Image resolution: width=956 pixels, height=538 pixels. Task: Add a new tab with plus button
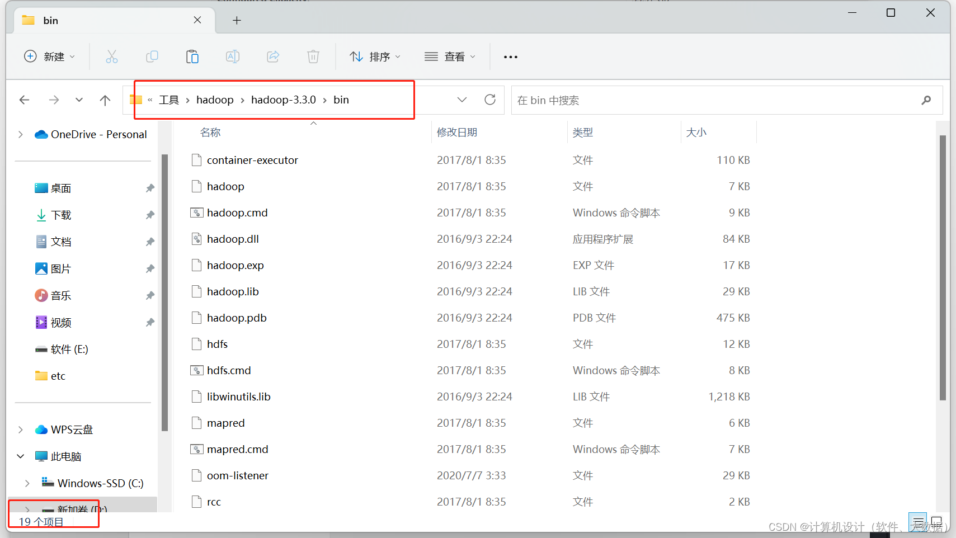tap(237, 21)
